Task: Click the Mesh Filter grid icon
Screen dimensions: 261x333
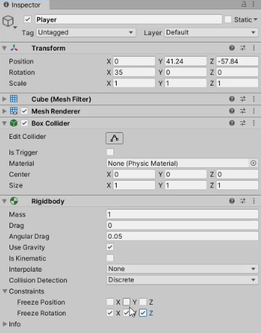Action: (13, 99)
